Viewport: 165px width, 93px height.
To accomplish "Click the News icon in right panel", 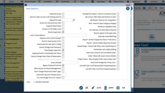I will coord(156,8).
